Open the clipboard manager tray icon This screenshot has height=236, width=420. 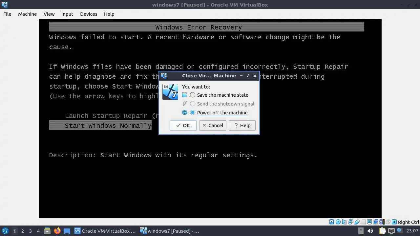383,231
